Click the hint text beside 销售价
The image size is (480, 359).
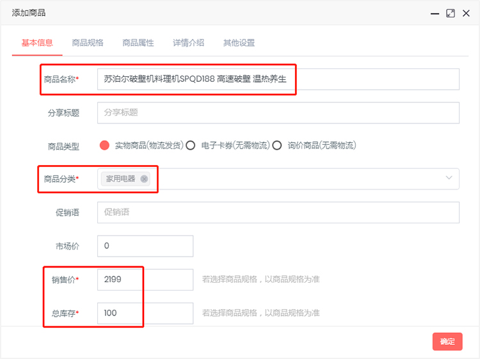(261, 279)
